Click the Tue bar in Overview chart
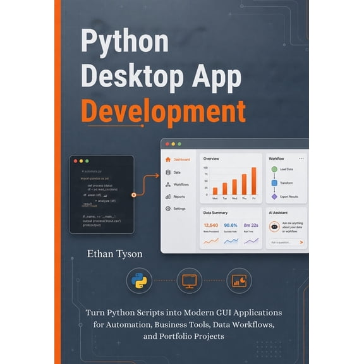Screen dimensions: 364x364 [x=225, y=189]
